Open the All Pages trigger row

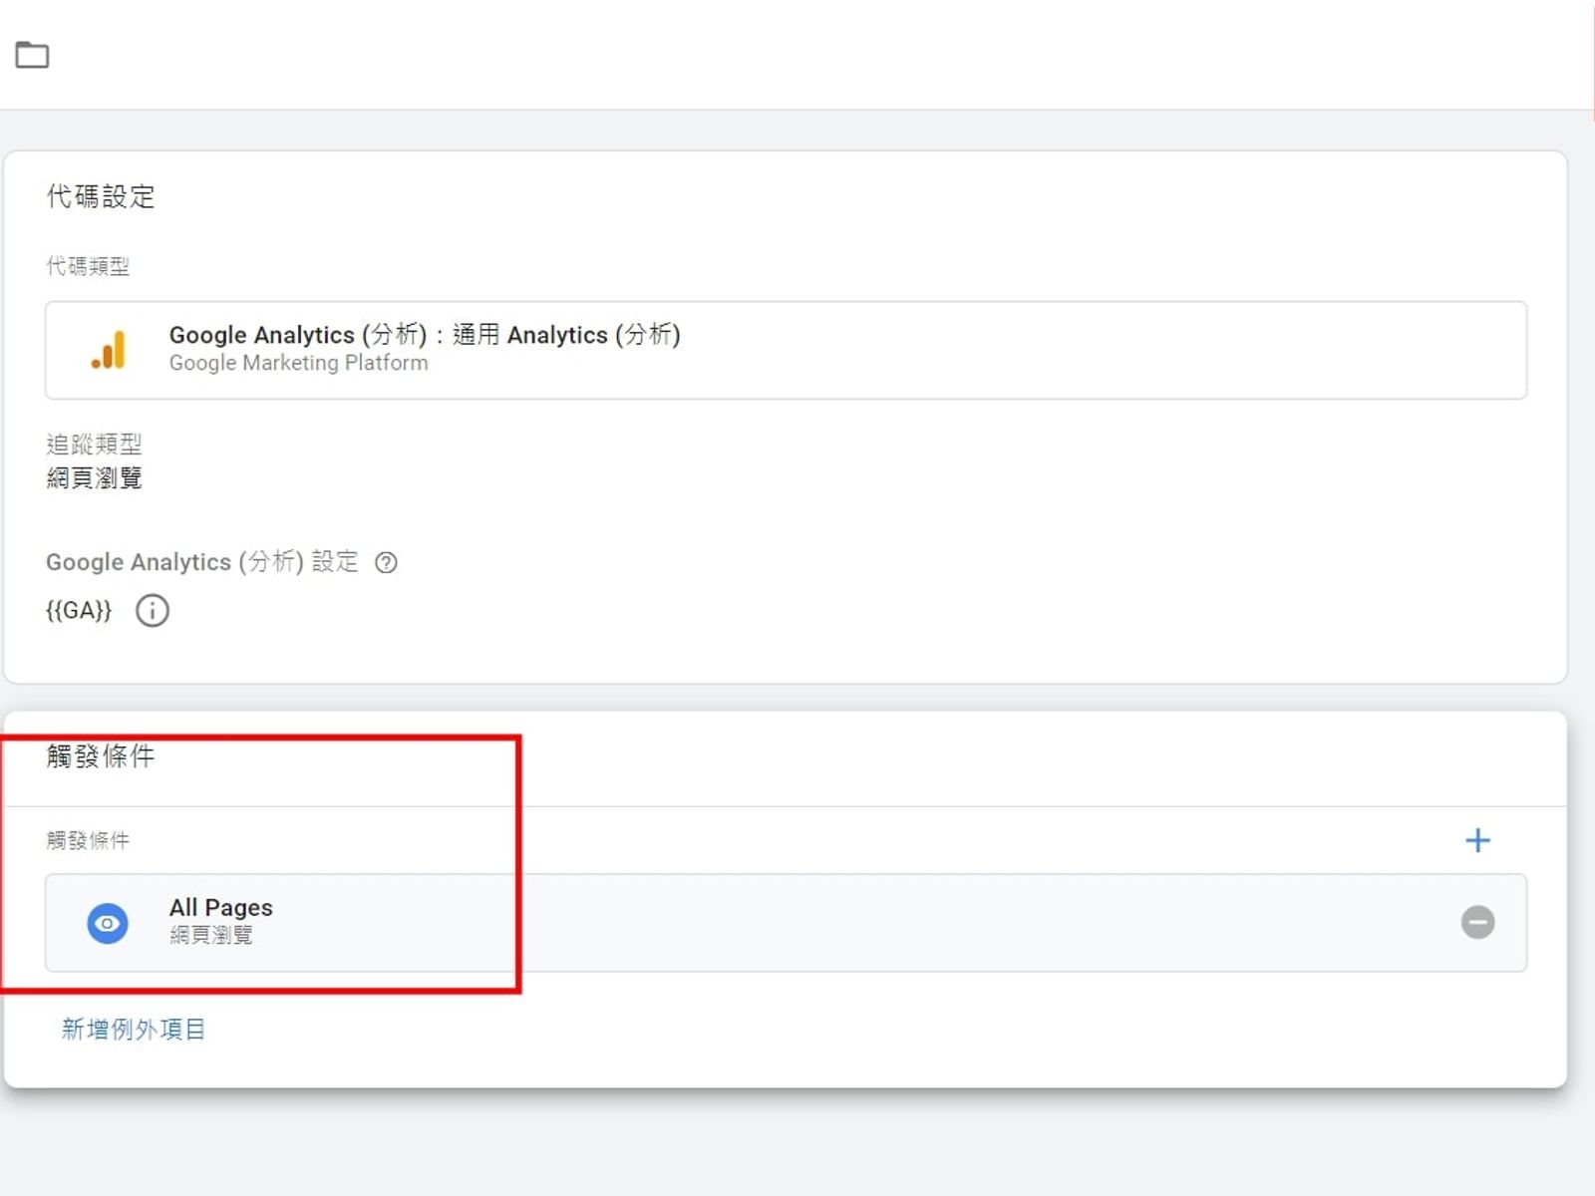pyautogui.click(x=786, y=923)
